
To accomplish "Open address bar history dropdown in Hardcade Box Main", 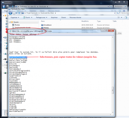I will 115,13.
